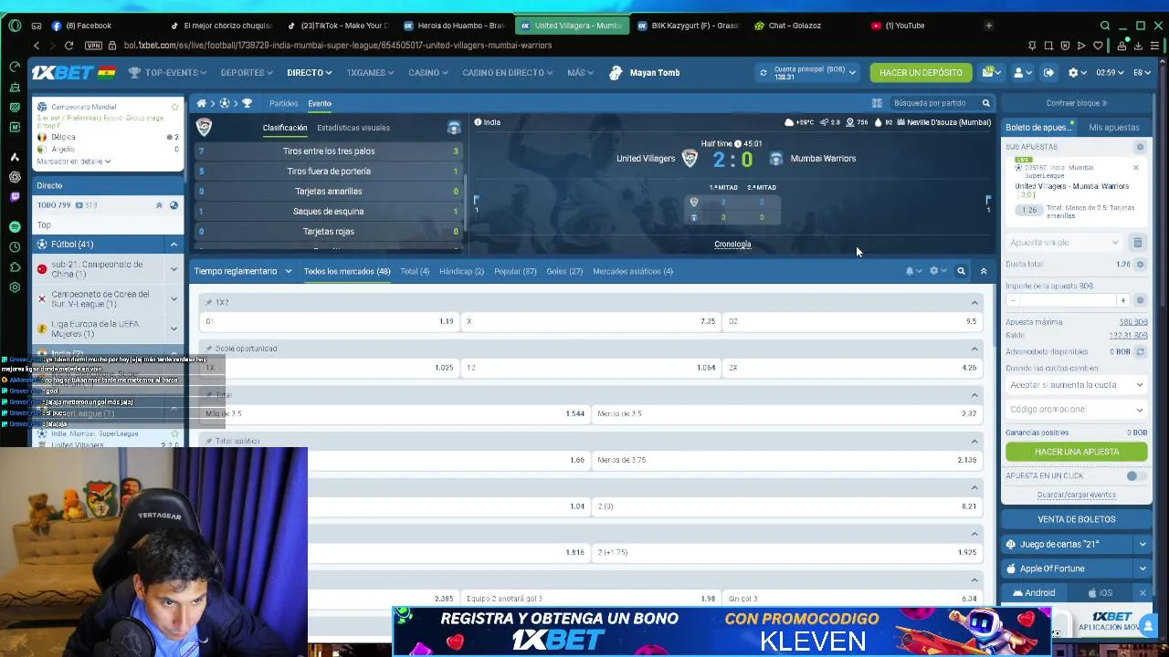Delete all bets with trash icon
Image resolution: width=1169 pixels, height=657 pixels.
pyautogui.click(x=1138, y=243)
